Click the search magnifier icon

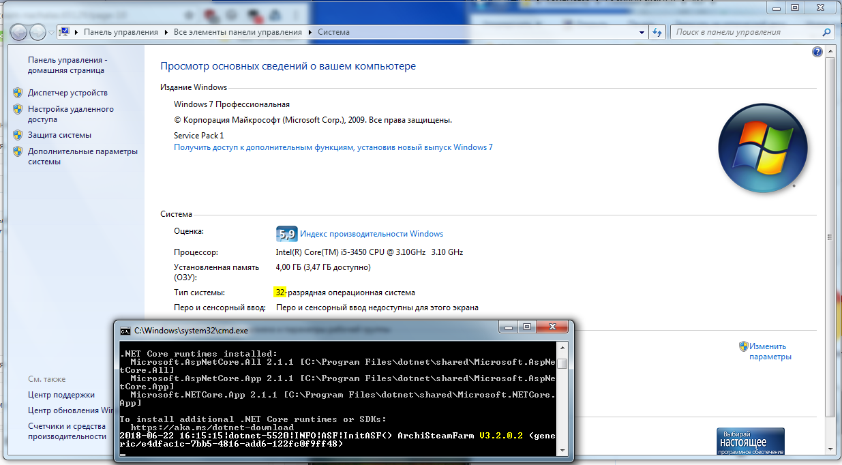point(826,32)
